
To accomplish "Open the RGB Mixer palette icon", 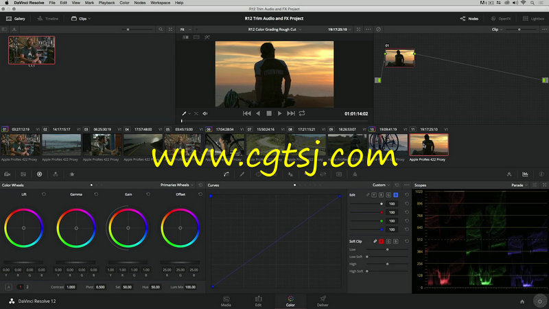I will click(x=56, y=174).
